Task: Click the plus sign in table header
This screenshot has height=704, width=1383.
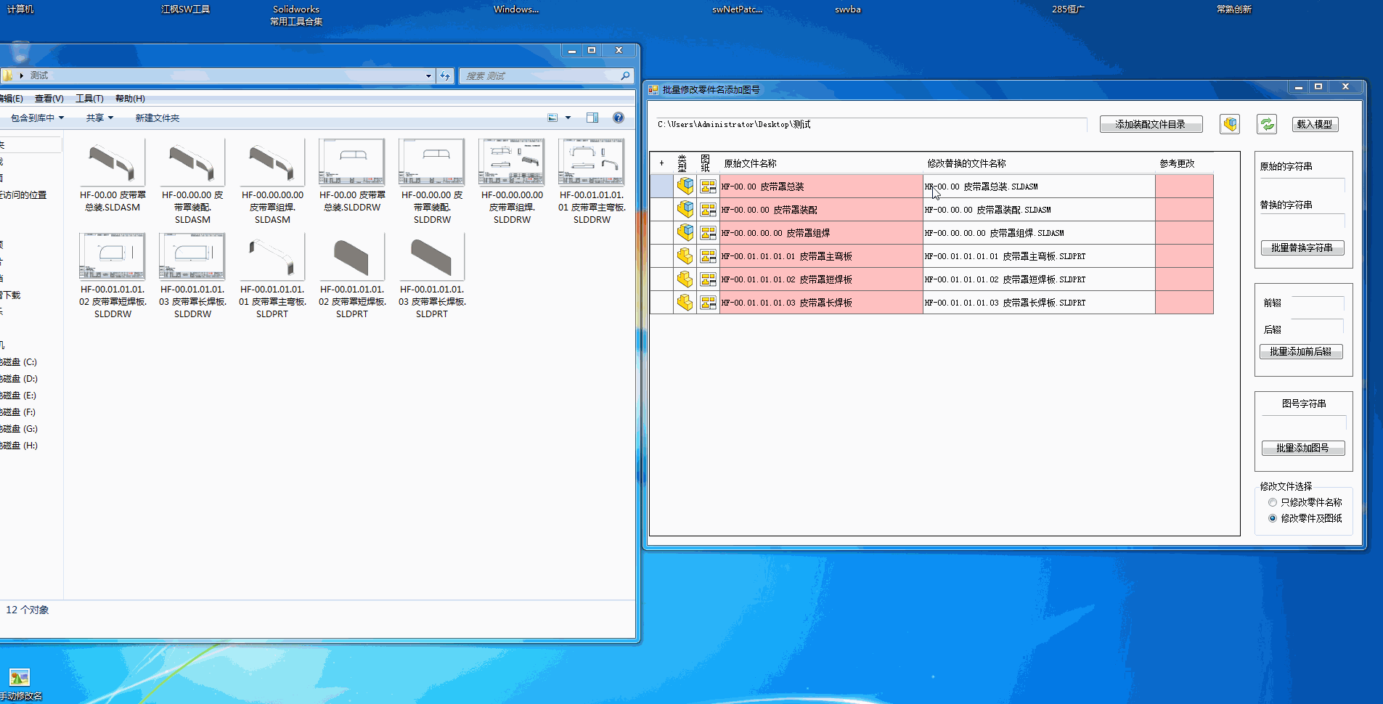Action: pos(661,163)
